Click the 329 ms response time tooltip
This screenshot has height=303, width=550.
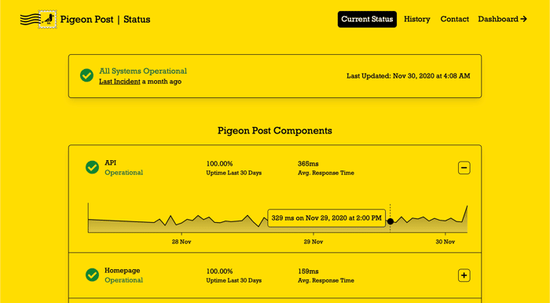(x=327, y=218)
